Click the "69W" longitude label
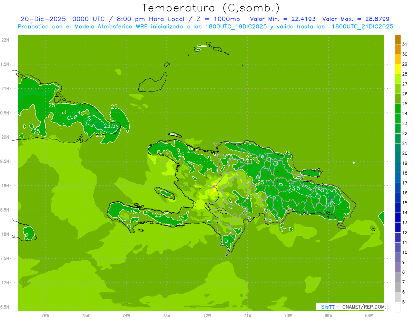This screenshot has height=320, width=414. pos(328,315)
